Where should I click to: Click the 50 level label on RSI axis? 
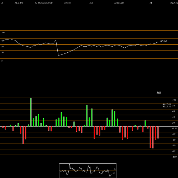[2, 47]
